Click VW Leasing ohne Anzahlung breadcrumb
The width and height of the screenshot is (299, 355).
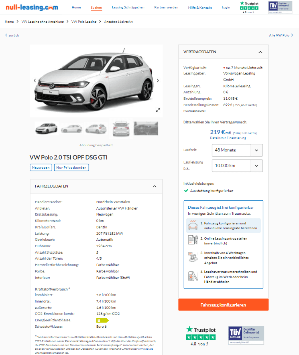43,22
